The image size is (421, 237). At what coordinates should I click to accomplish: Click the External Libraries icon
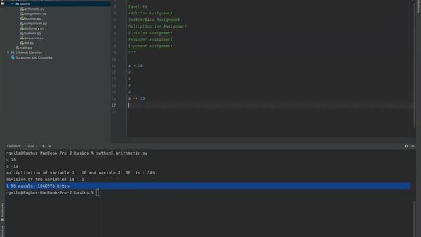12,53
